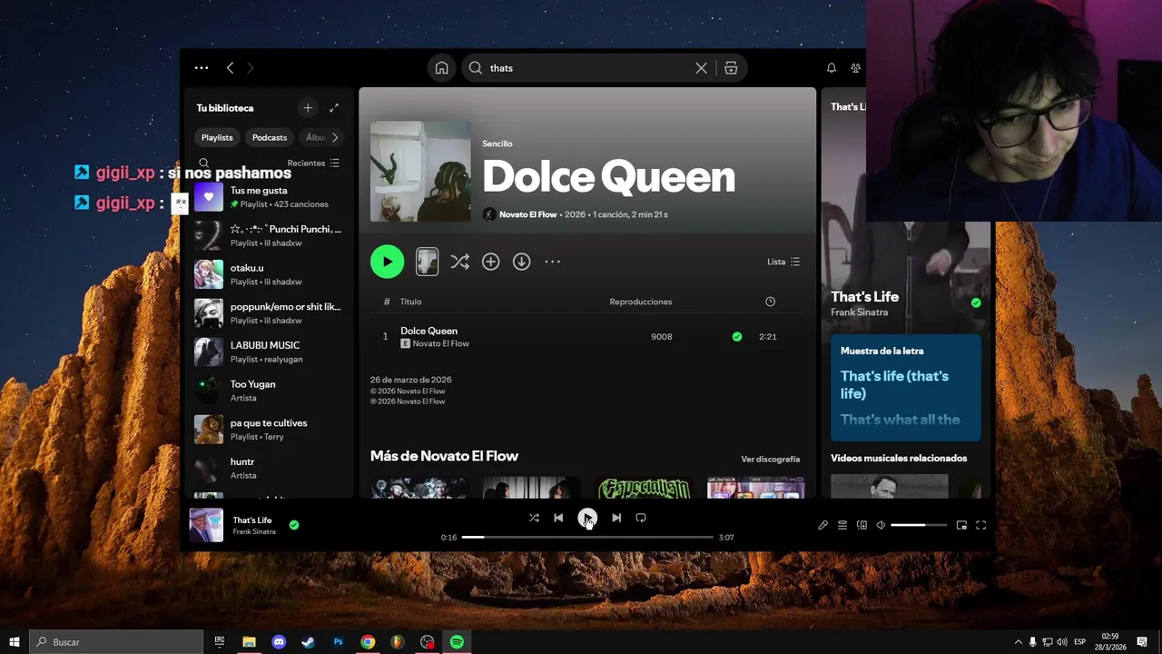Enter fullscreen player view
This screenshot has width=1162, height=654.
pos(980,525)
